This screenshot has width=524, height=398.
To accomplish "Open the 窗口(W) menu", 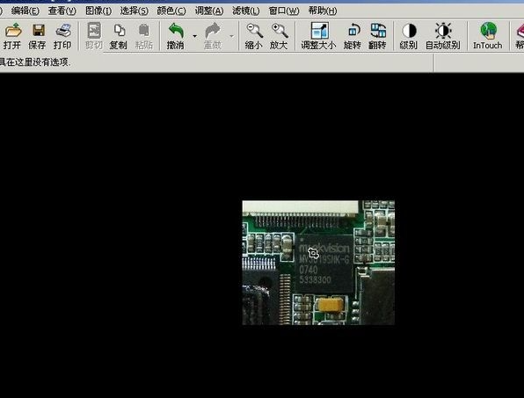I will 284,11.
